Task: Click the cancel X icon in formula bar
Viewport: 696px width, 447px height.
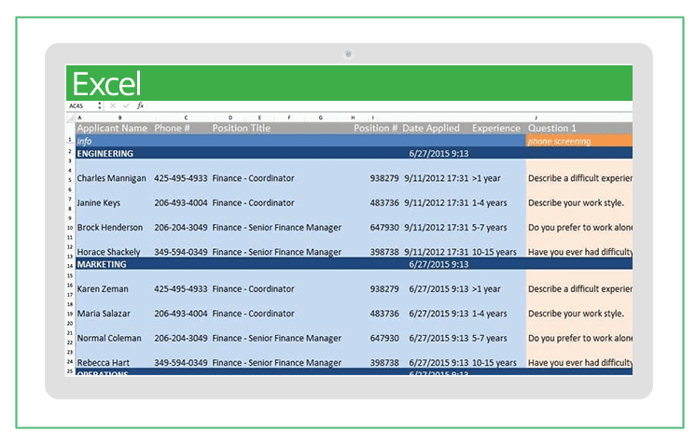Action: [x=113, y=105]
